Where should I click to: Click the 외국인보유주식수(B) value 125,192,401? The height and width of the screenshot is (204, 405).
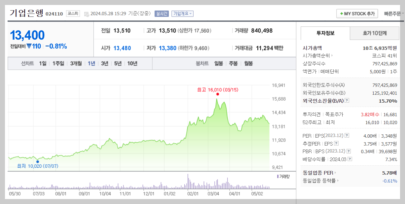pos(385,93)
